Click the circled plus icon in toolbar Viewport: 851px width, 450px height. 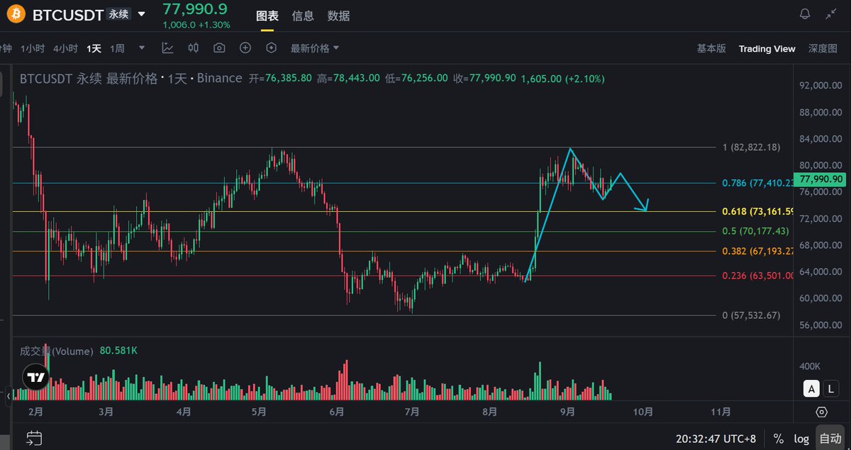(245, 48)
